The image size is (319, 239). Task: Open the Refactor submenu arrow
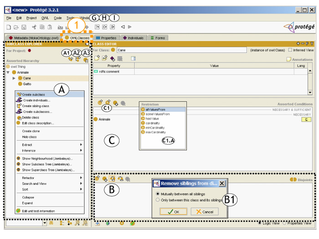click(x=81, y=178)
